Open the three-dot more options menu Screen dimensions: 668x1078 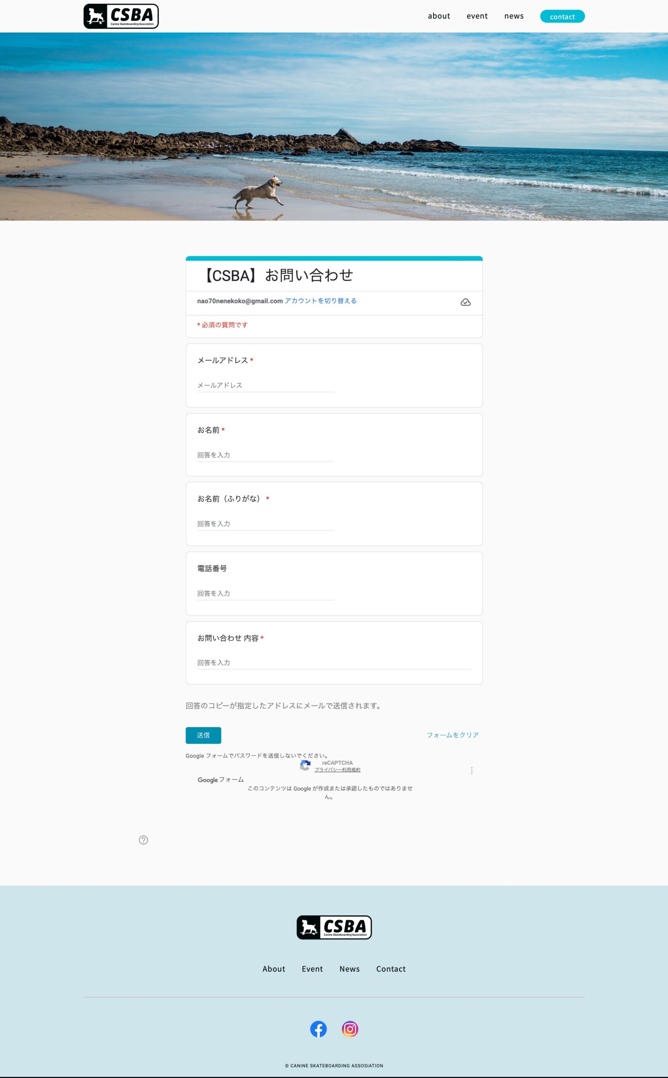point(471,770)
